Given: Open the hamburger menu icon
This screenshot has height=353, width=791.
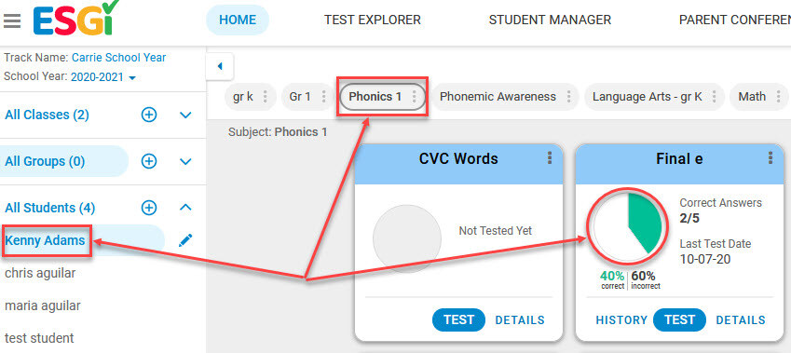Looking at the screenshot, I should pyautogui.click(x=12, y=21).
